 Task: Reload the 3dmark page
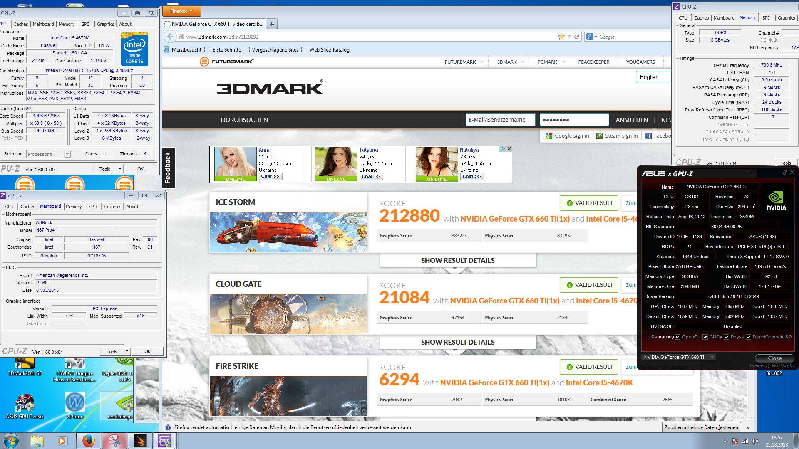(576, 37)
